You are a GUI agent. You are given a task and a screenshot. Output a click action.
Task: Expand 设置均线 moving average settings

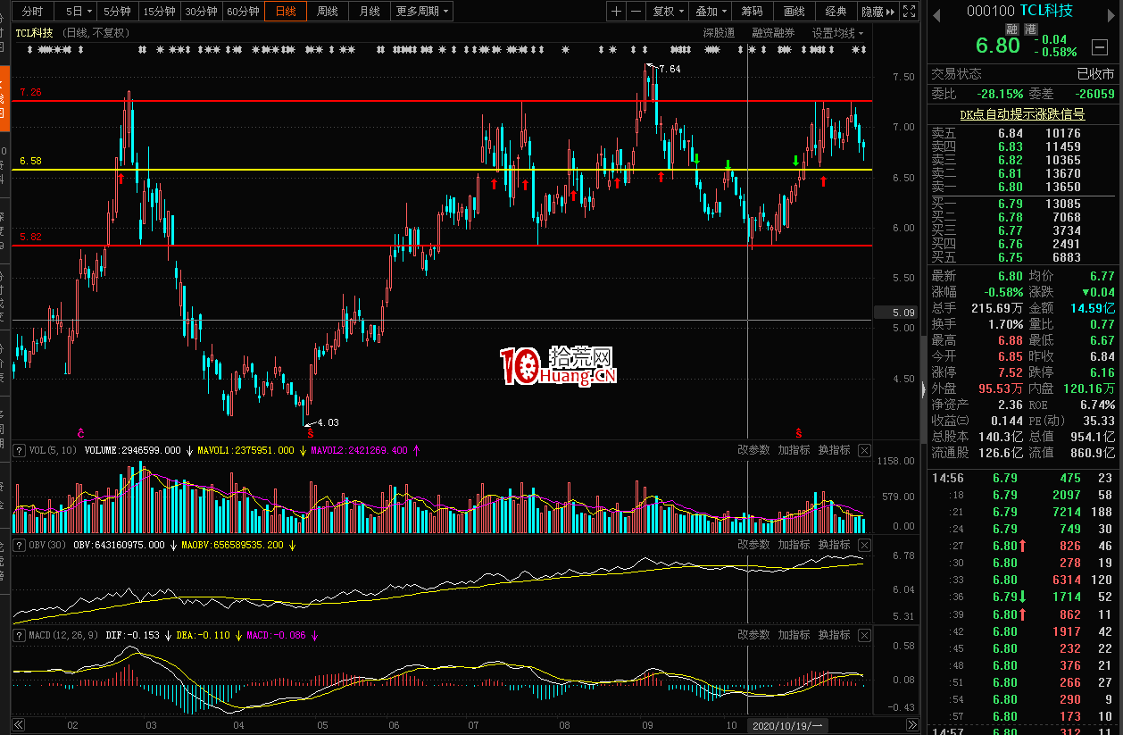(838, 33)
